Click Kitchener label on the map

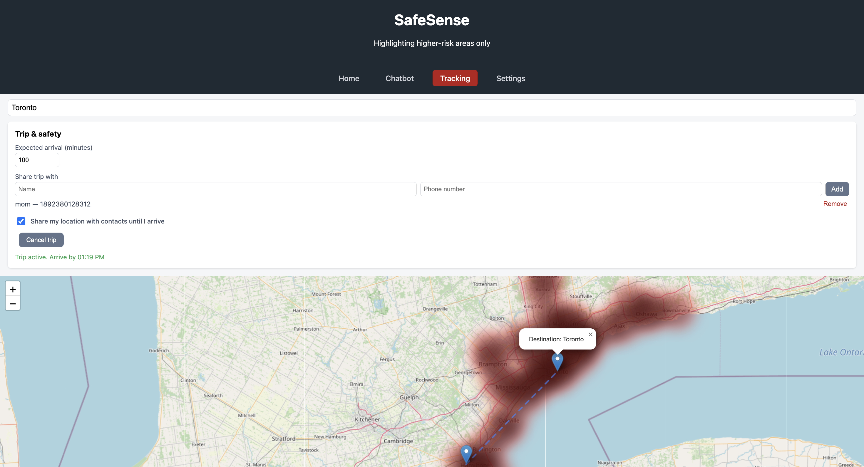367,419
